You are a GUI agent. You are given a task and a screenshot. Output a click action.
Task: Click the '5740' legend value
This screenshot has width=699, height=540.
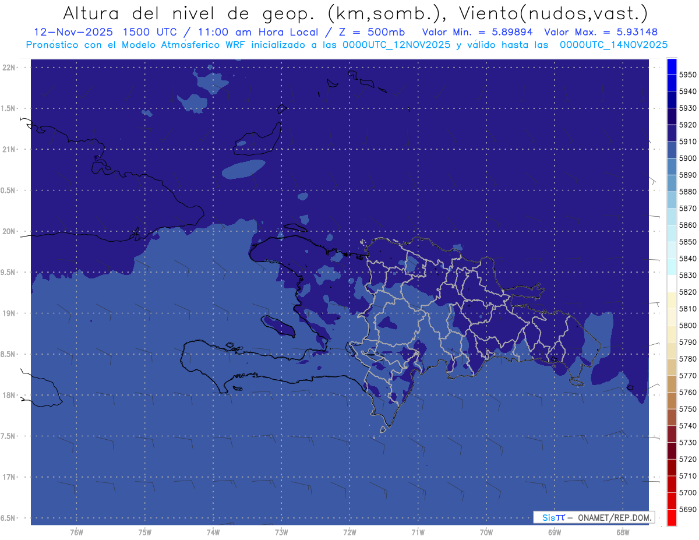tap(688, 426)
